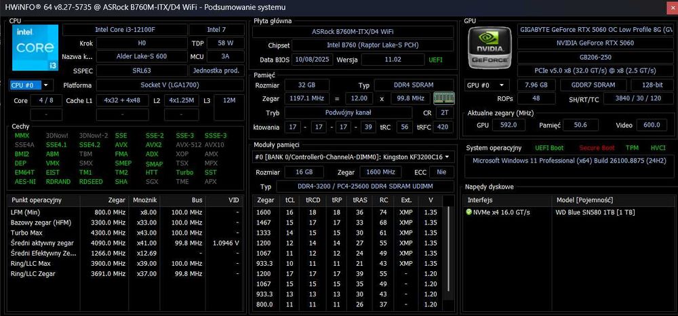
Task: Select the Bazowy zegar (HFM) row
Action: (125, 222)
